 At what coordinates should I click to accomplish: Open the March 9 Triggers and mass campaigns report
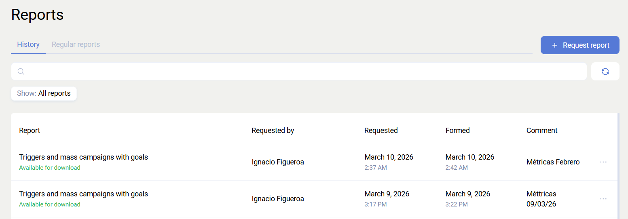tap(83, 194)
